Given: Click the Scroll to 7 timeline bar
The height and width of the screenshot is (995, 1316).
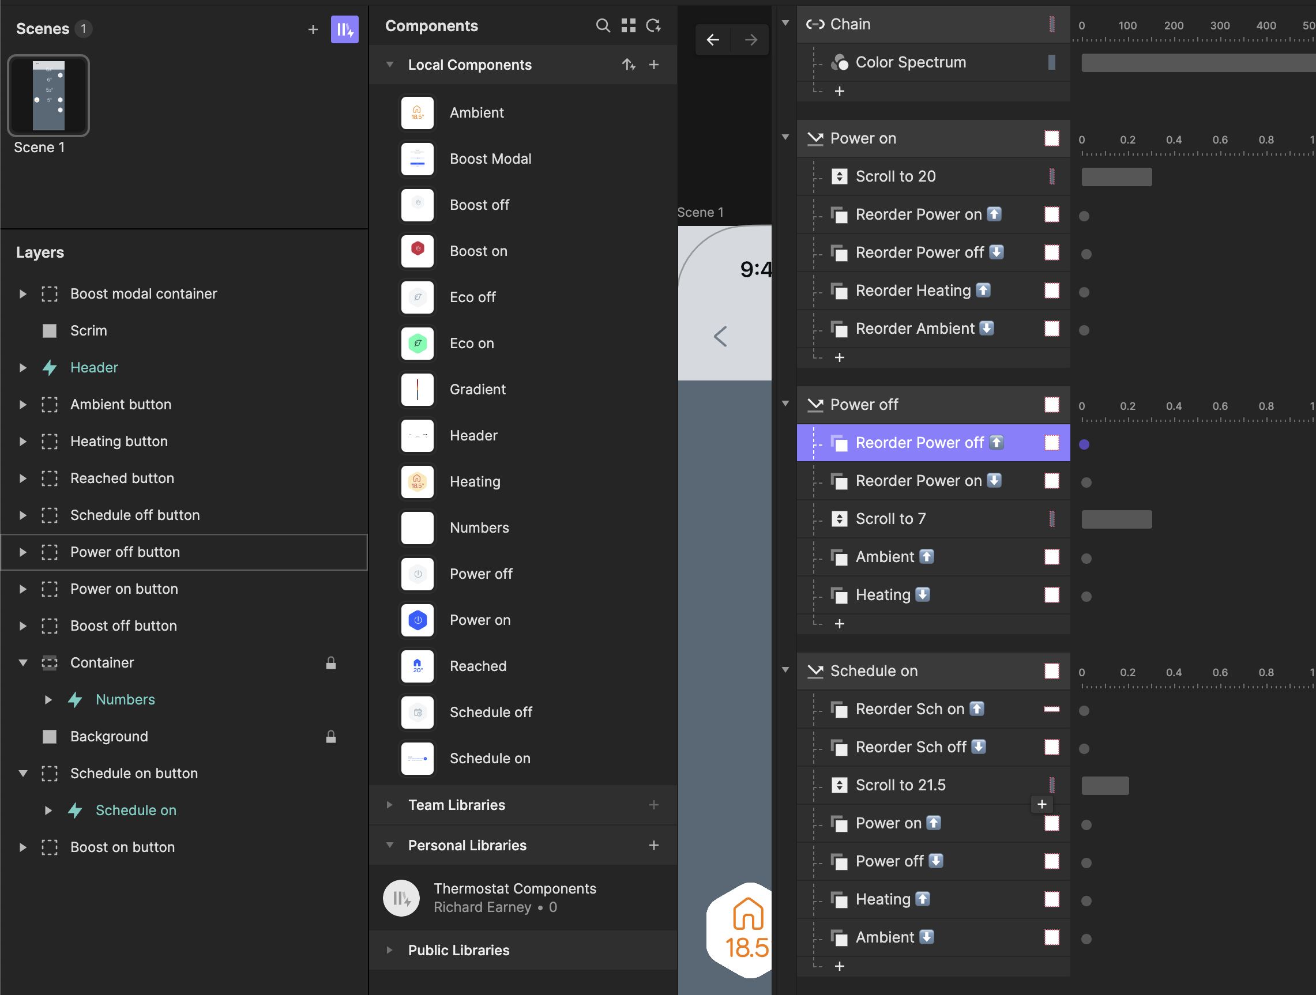Looking at the screenshot, I should point(1116,519).
